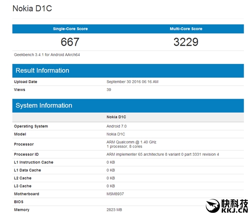Click the Views count of 39
Screen dimensions: 252x217
click(109, 89)
